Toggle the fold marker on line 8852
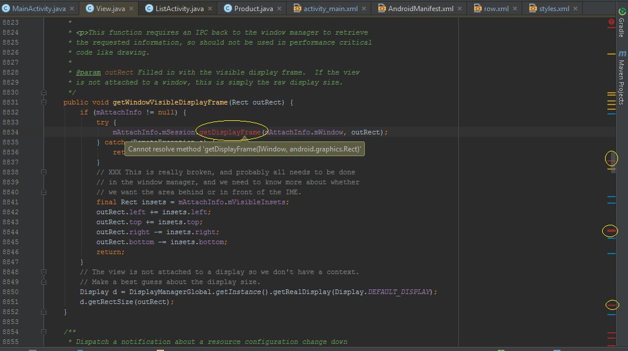Image resolution: width=628 pixels, height=351 pixels. click(43, 312)
